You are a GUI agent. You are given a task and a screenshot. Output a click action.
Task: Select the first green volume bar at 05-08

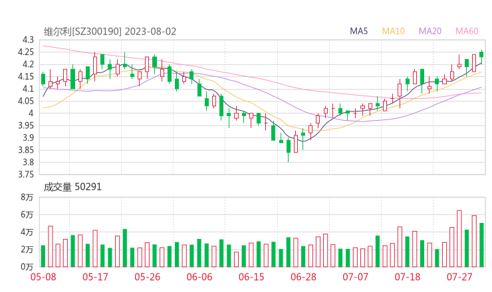(x=43, y=256)
